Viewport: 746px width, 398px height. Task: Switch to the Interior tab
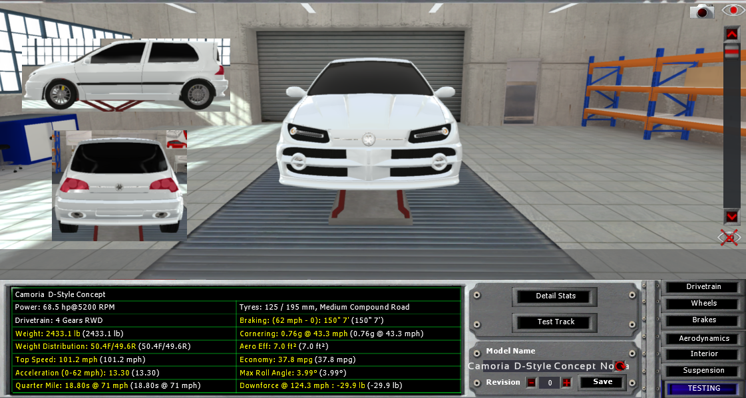click(703, 354)
